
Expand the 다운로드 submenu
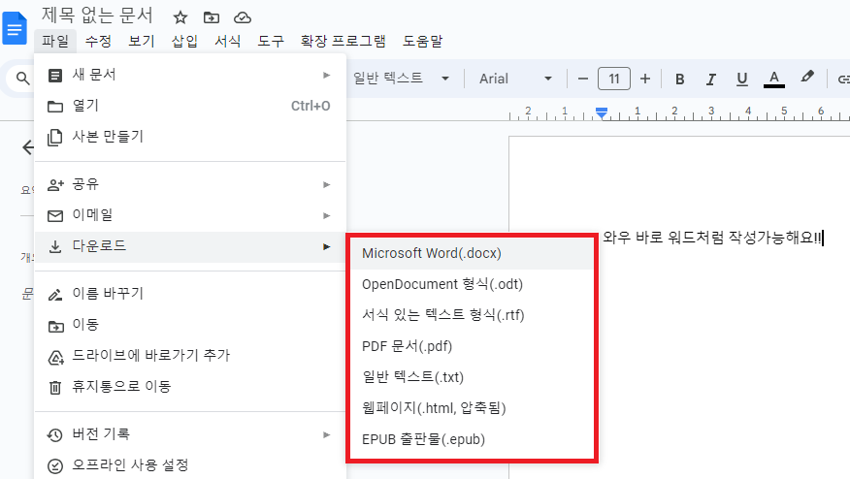point(190,246)
